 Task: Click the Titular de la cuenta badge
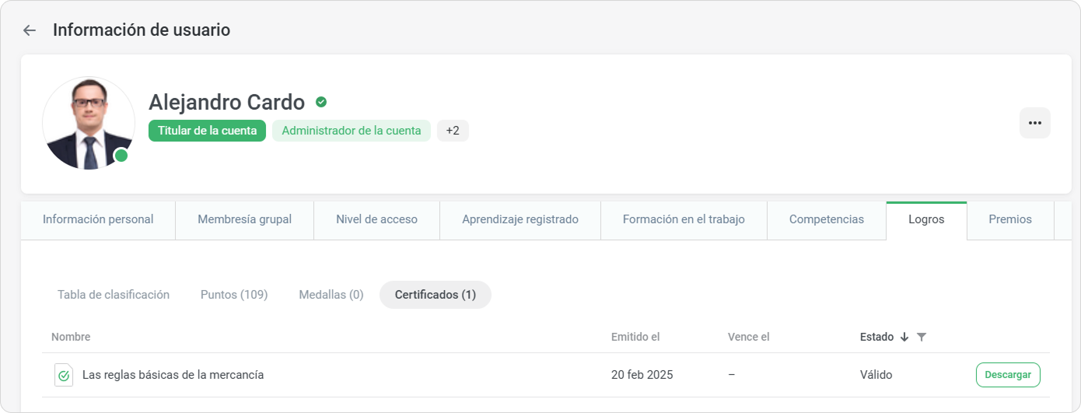[207, 131]
